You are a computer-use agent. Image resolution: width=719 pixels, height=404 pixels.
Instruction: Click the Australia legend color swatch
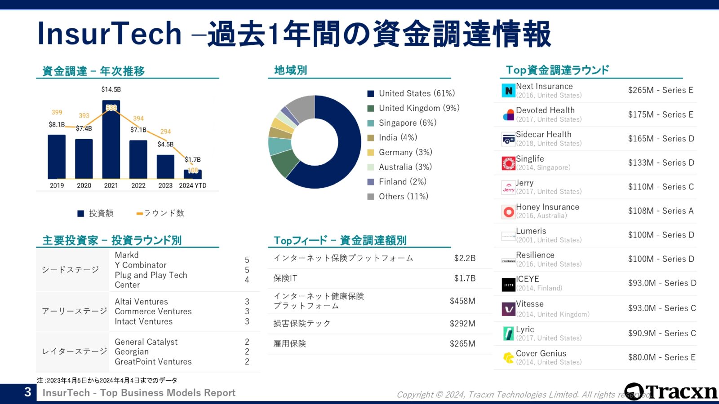(x=371, y=167)
